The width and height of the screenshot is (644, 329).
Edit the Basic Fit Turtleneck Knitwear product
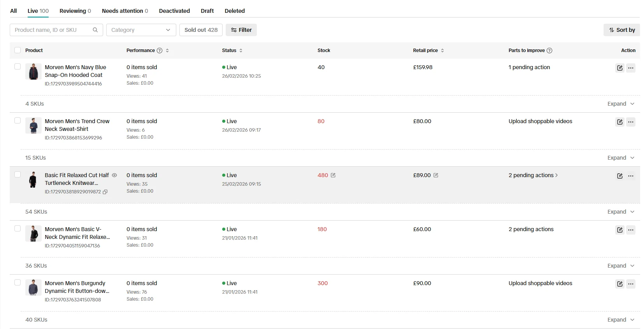tap(620, 176)
